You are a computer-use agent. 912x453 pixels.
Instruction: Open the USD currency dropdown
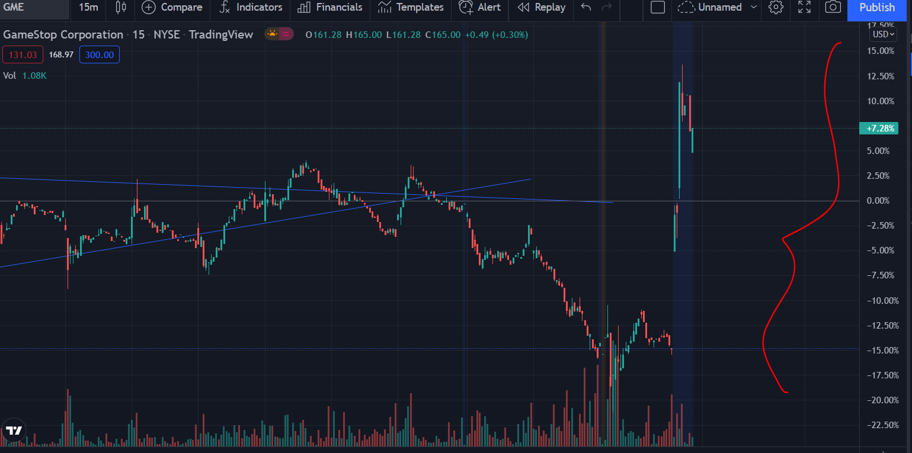[883, 34]
